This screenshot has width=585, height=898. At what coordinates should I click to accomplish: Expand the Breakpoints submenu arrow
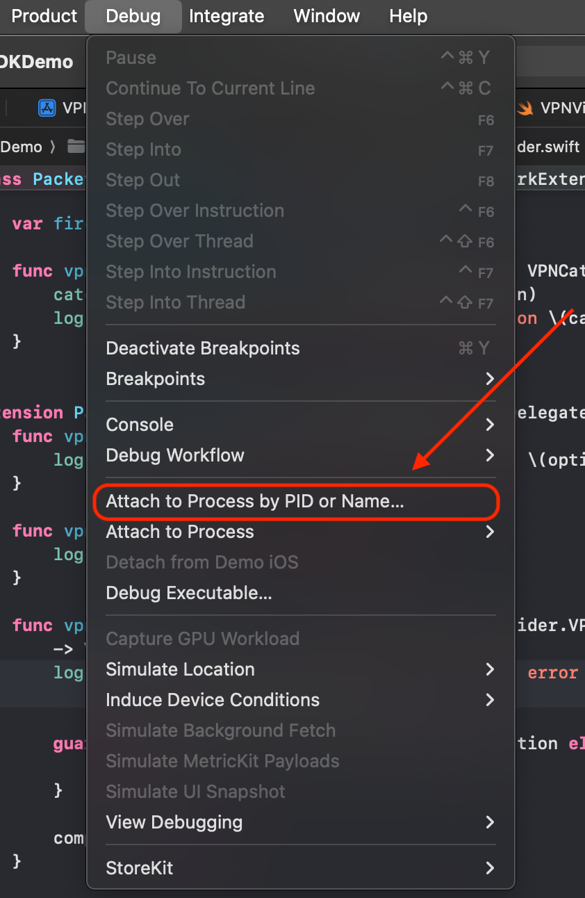point(490,379)
